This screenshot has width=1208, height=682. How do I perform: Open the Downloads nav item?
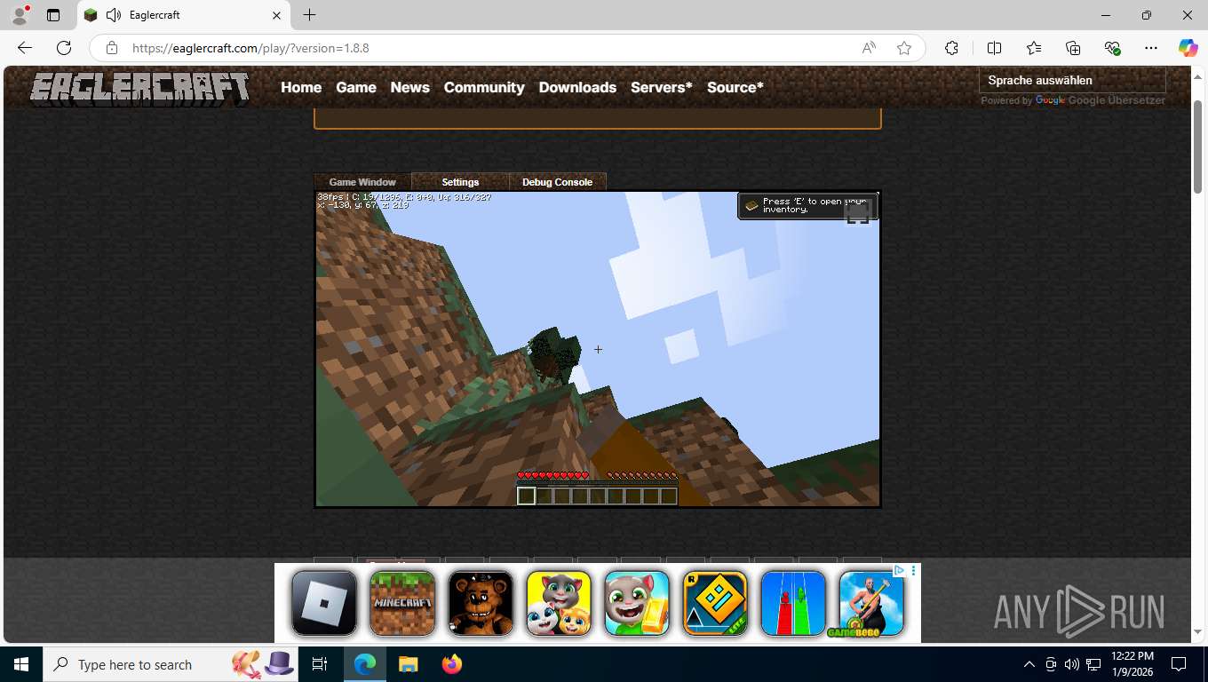pyautogui.click(x=577, y=87)
